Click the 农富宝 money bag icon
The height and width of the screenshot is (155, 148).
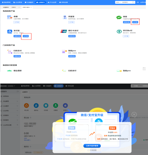65,17
